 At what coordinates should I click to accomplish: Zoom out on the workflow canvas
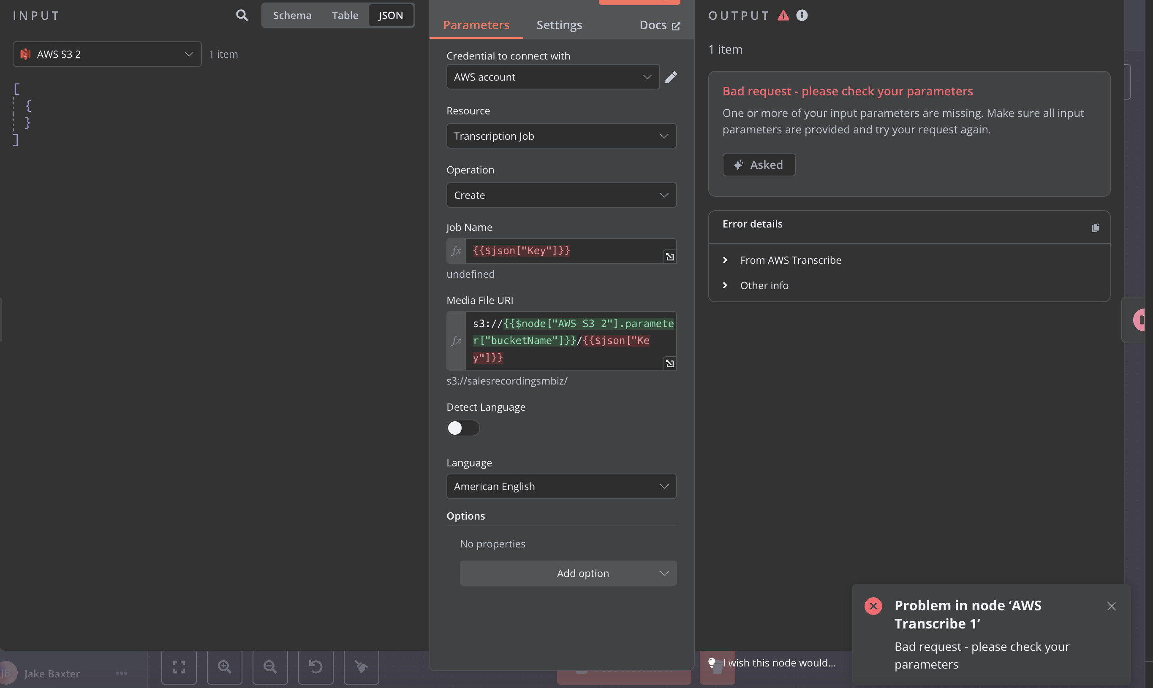(270, 666)
